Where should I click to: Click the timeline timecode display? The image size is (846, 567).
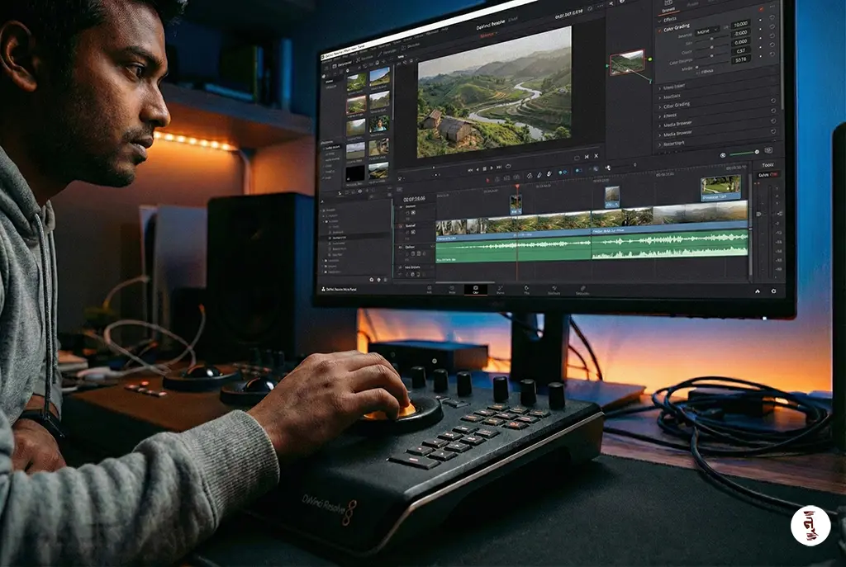pos(414,199)
